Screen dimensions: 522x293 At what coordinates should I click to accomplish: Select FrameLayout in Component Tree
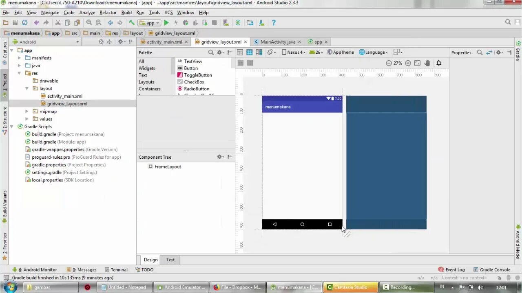(x=164, y=166)
